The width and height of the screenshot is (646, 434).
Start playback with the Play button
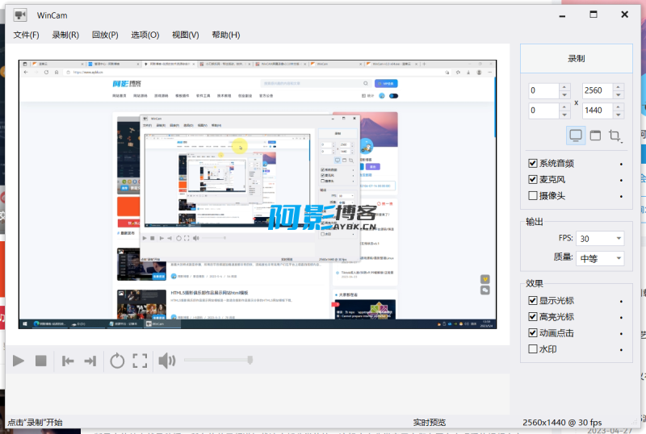pos(18,361)
